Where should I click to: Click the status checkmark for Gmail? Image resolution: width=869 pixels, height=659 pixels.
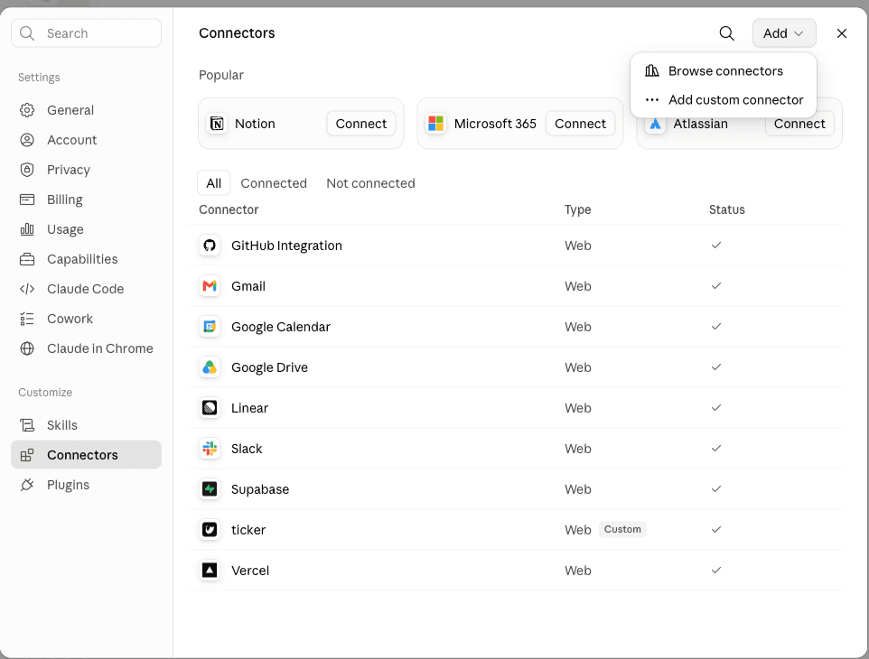click(x=716, y=286)
